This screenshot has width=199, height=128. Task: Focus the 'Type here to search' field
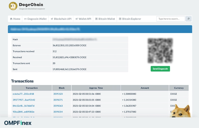[171, 19]
